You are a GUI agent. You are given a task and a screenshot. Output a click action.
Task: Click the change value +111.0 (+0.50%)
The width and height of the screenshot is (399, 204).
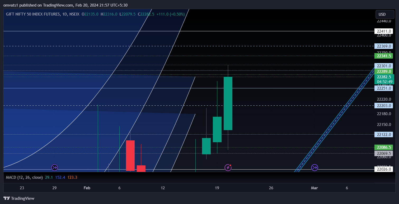pyautogui.click(x=171, y=14)
